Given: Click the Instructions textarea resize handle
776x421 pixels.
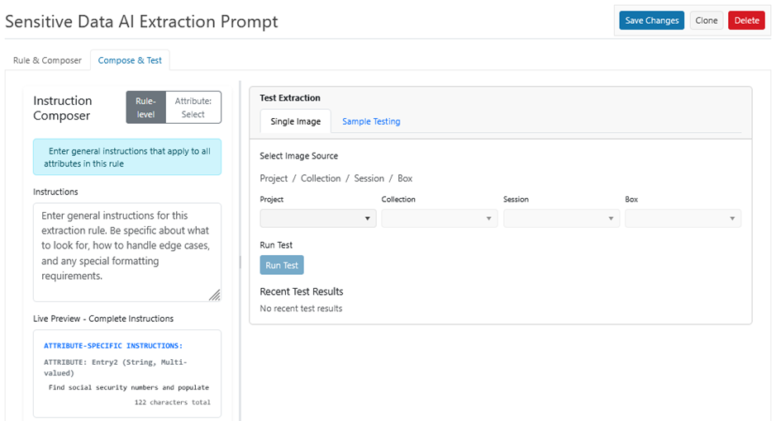Looking at the screenshot, I should pyautogui.click(x=214, y=295).
